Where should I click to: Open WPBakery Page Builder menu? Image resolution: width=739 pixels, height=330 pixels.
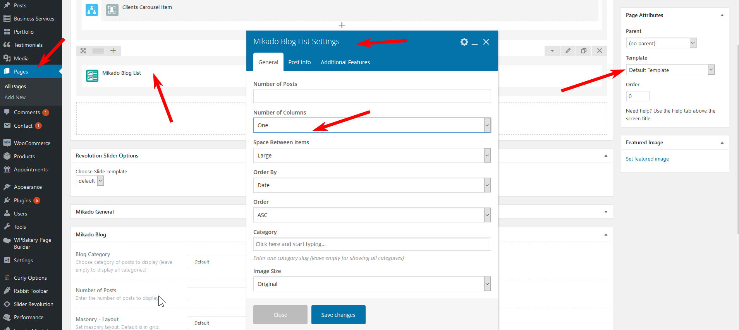pos(31,243)
